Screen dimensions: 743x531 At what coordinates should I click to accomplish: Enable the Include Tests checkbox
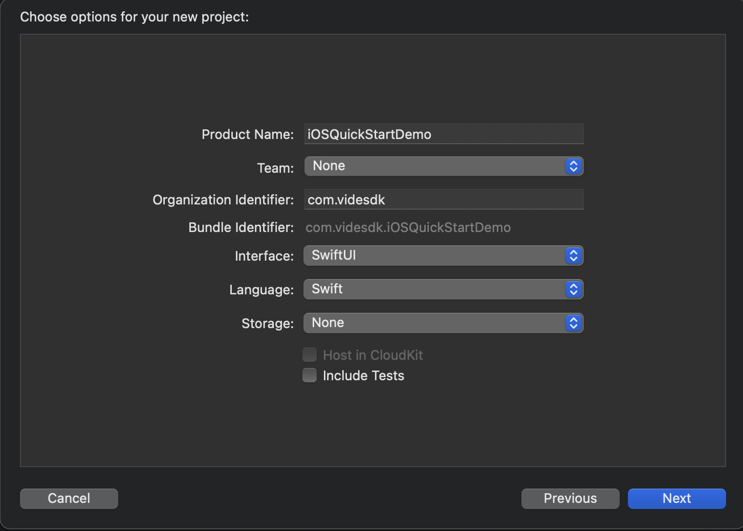coord(310,376)
